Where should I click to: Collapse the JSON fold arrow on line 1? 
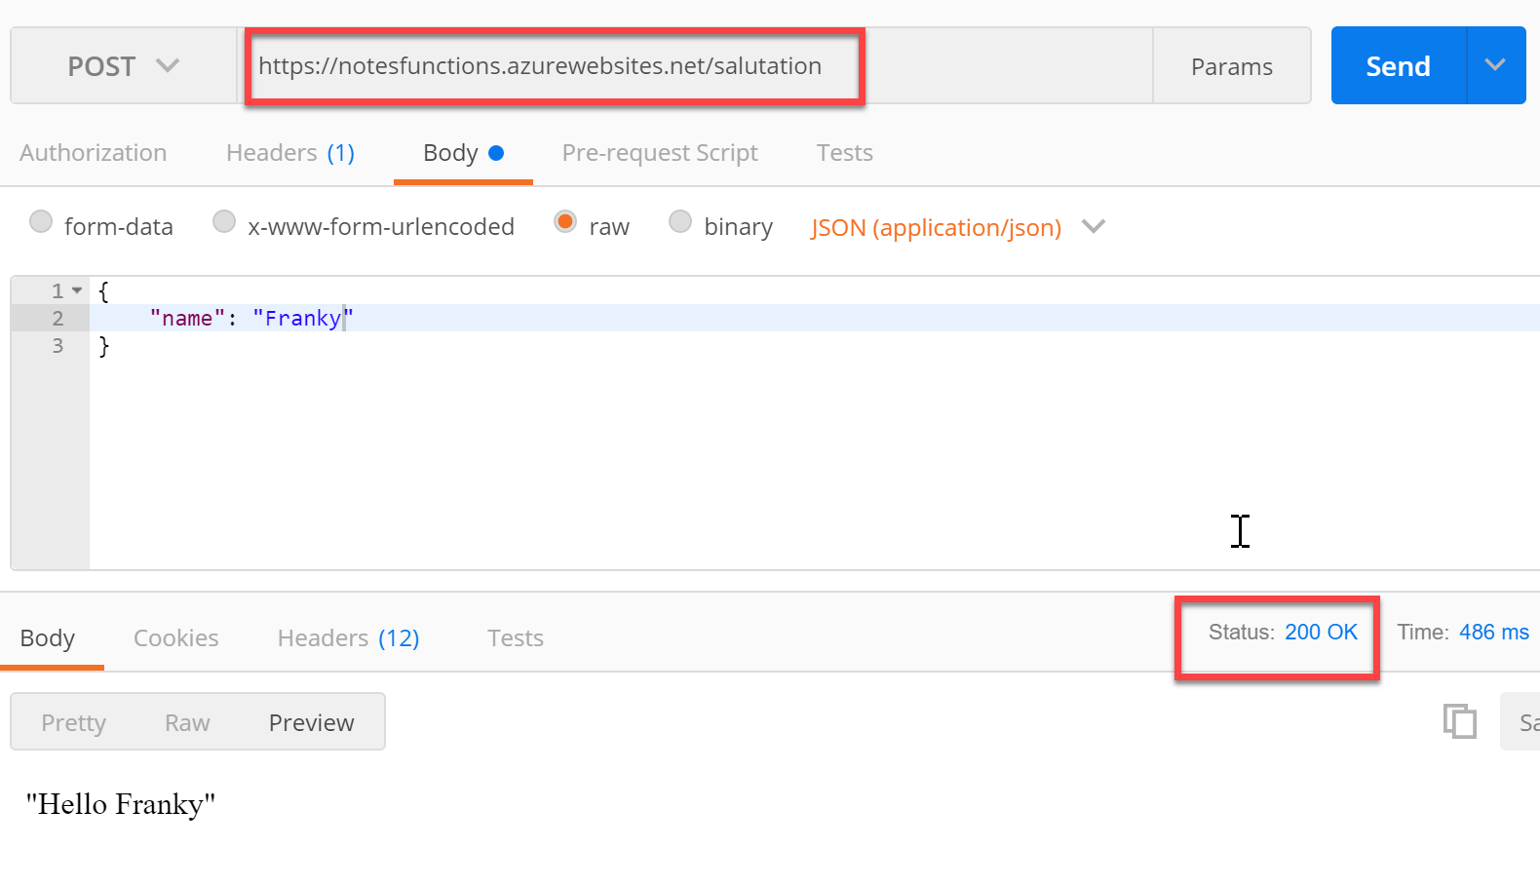[x=77, y=290]
